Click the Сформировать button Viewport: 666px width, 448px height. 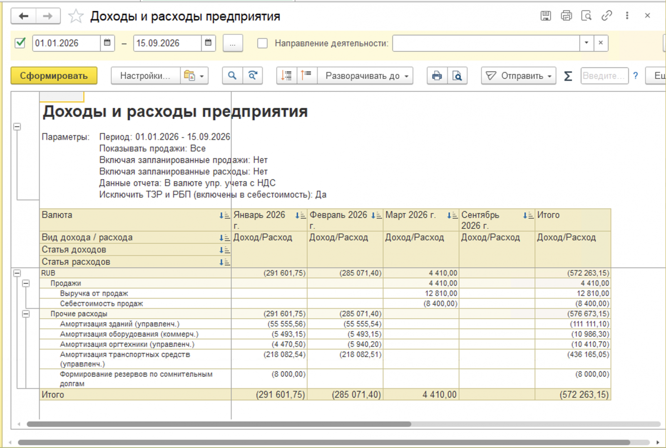point(54,76)
